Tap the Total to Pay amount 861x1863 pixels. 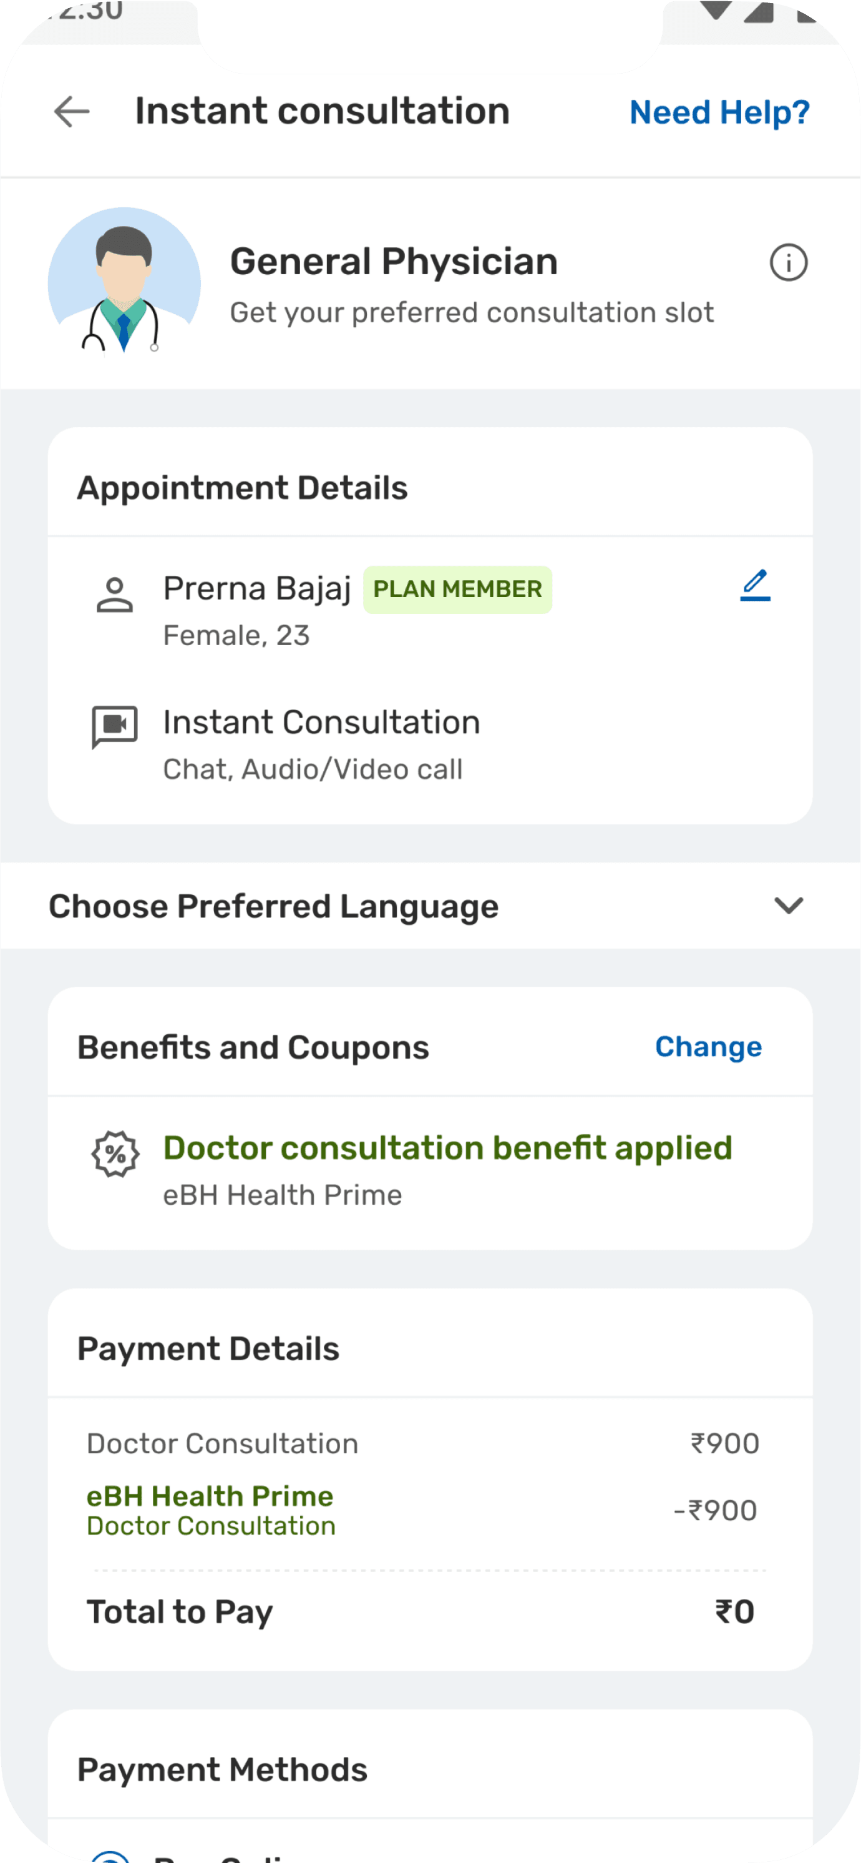[734, 1612]
